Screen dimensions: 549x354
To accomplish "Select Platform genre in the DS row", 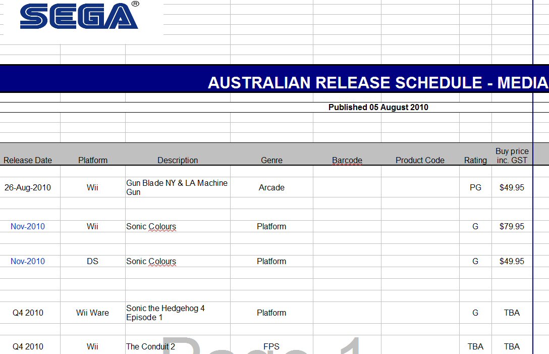I will pos(271,261).
